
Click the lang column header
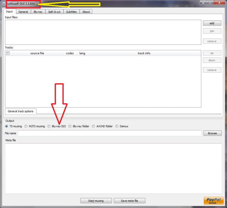tap(82, 53)
